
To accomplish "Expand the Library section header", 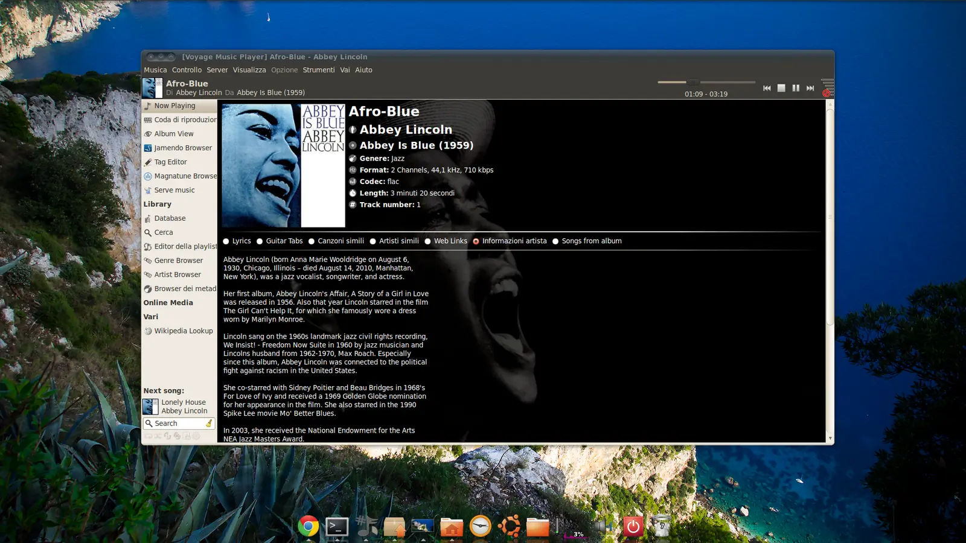I will tap(158, 204).
